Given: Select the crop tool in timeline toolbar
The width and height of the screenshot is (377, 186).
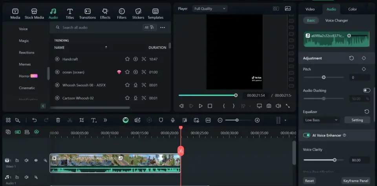Looking at the screenshot, I should coord(82,120).
